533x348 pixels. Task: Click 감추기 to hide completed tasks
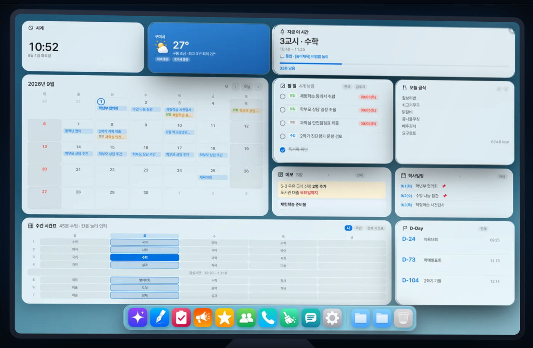tap(360, 87)
